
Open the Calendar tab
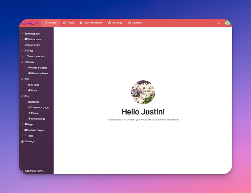(x=135, y=23)
